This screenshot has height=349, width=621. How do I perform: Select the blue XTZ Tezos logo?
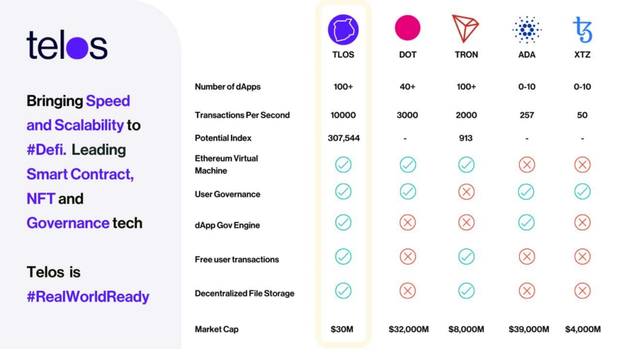click(x=582, y=29)
